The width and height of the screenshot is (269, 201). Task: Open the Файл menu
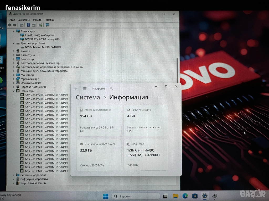coord(12,20)
